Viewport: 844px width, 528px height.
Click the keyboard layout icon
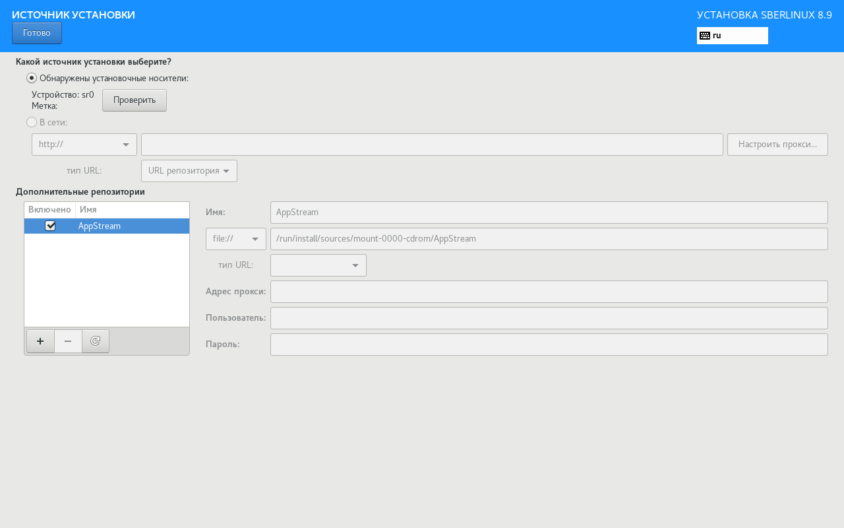pyautogui.click(x=705, y=36)
